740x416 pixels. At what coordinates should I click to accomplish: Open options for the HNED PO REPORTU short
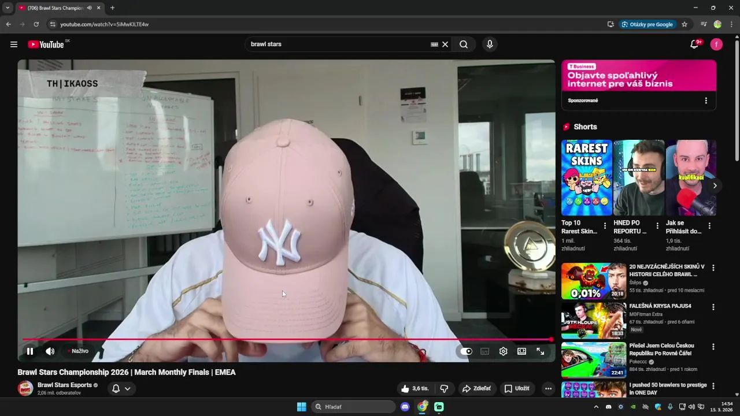[x=657, y=226]
